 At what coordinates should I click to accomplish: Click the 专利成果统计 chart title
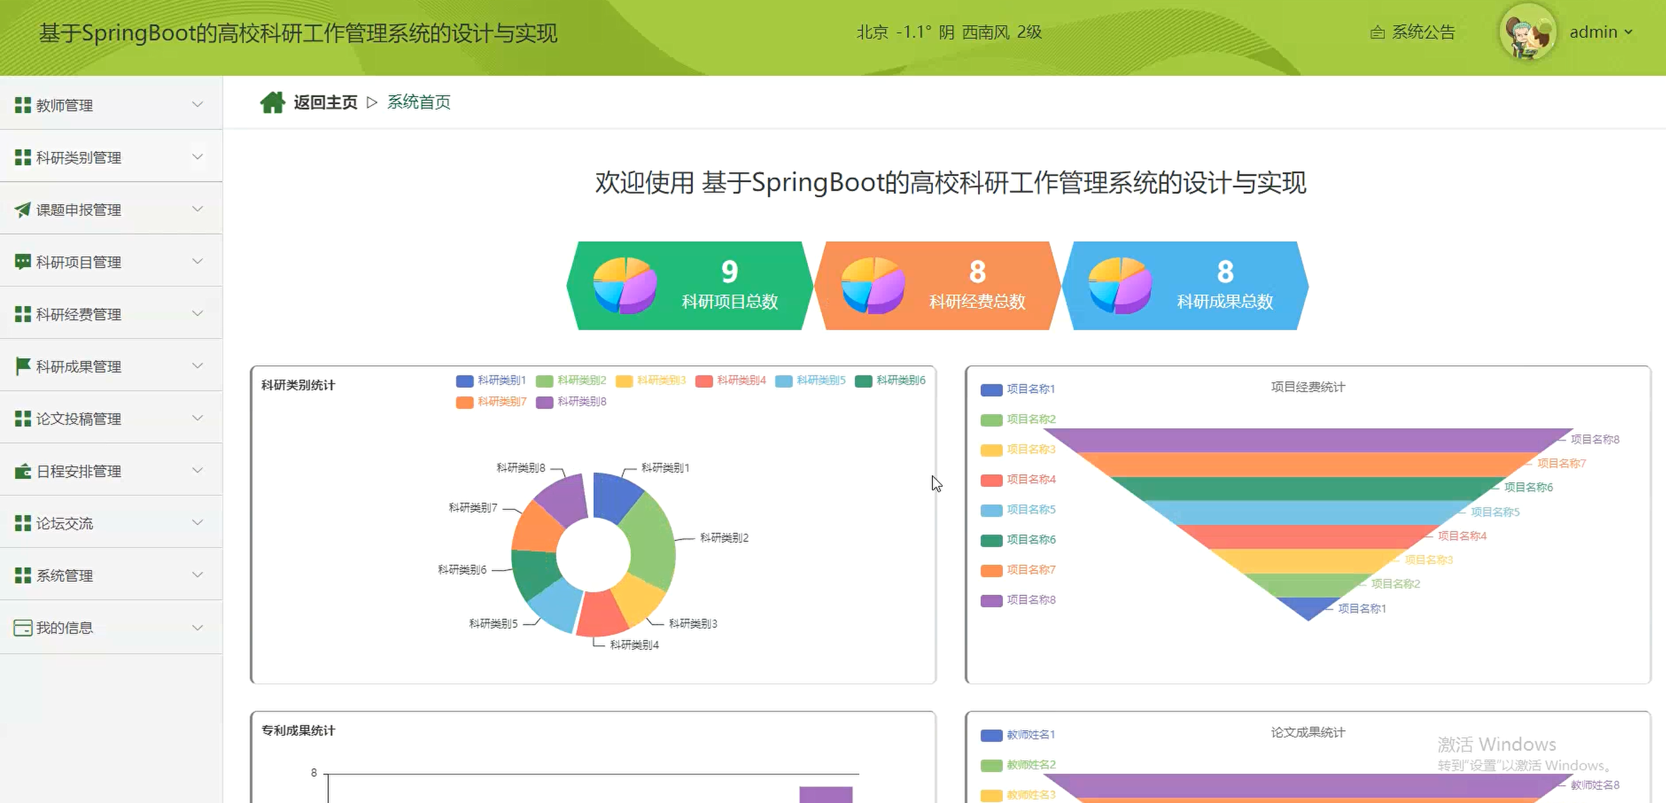298,731
